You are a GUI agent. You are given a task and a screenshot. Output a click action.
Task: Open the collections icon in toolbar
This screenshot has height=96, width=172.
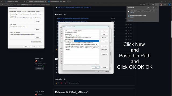click(x=153, y=5)
